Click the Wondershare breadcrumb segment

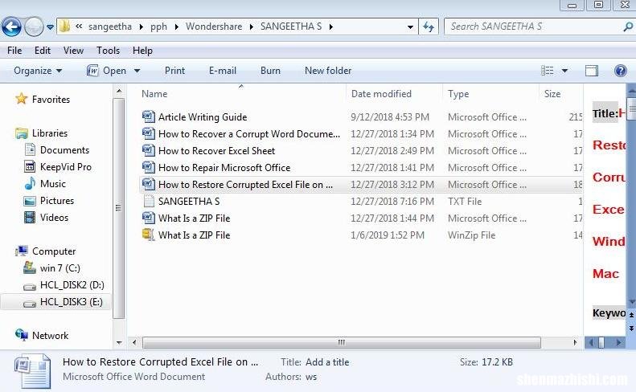[214, 27]
